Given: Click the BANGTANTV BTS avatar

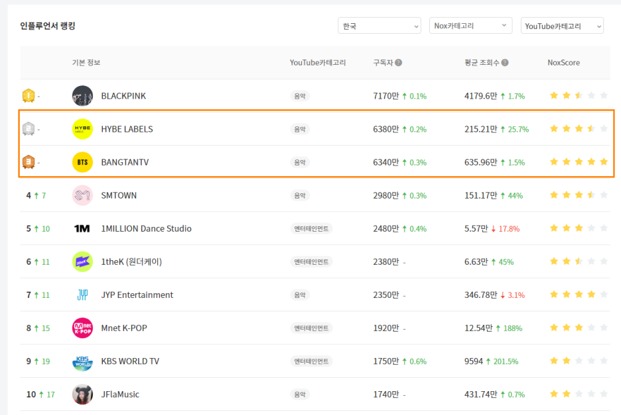Looking at the screenshot, I should [82, 162].
